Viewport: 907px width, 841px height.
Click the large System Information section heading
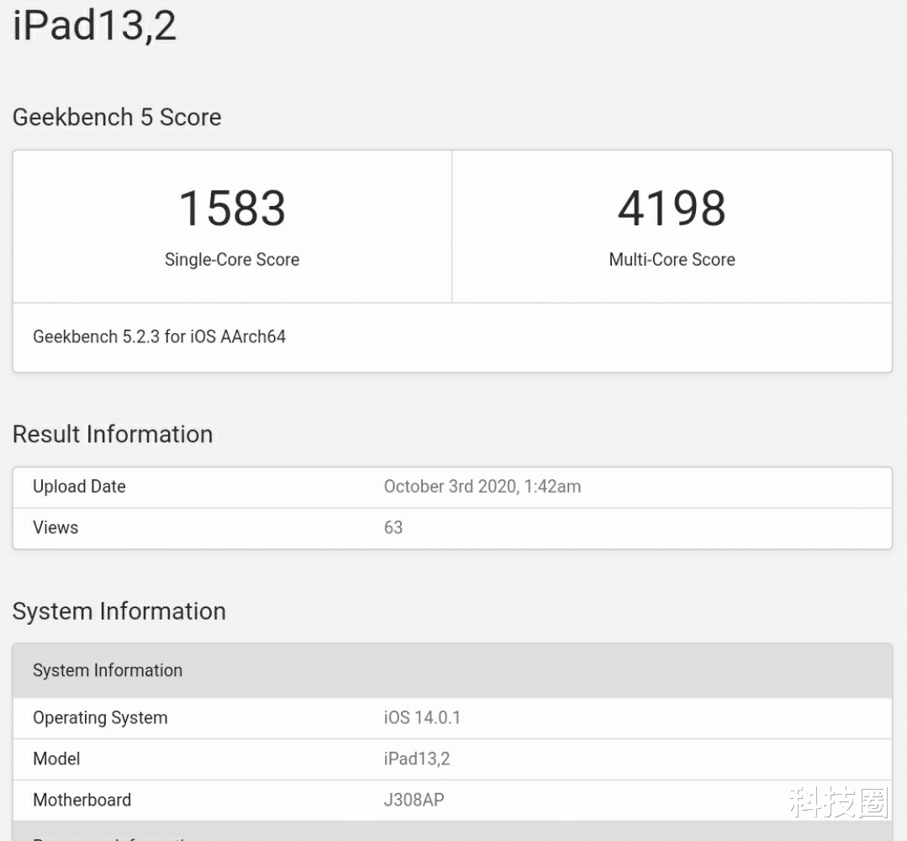[119, 611]
